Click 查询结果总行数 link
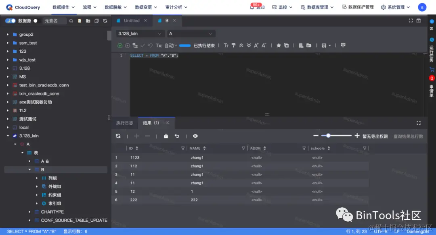The height and width of the screenshot is (235, 436). [408, 136]
